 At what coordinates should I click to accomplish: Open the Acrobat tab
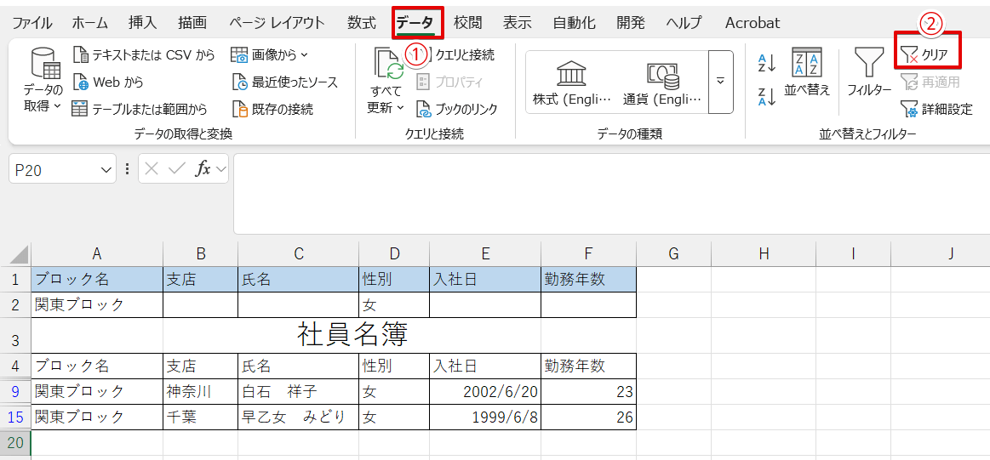click(x=752, y=23)
